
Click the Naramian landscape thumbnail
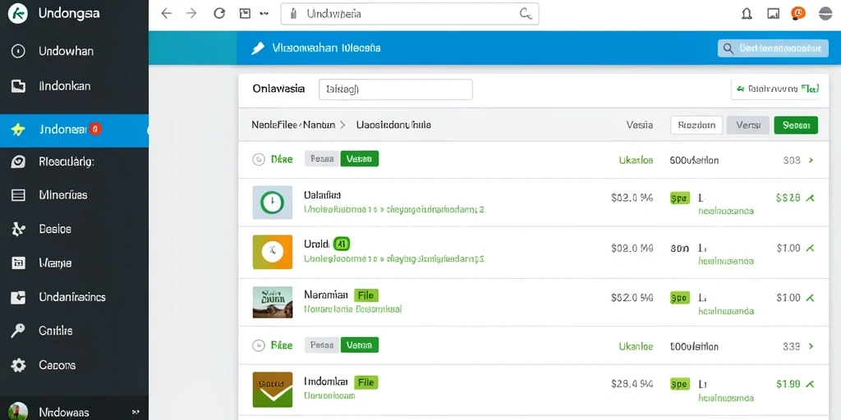coord(273,302)
